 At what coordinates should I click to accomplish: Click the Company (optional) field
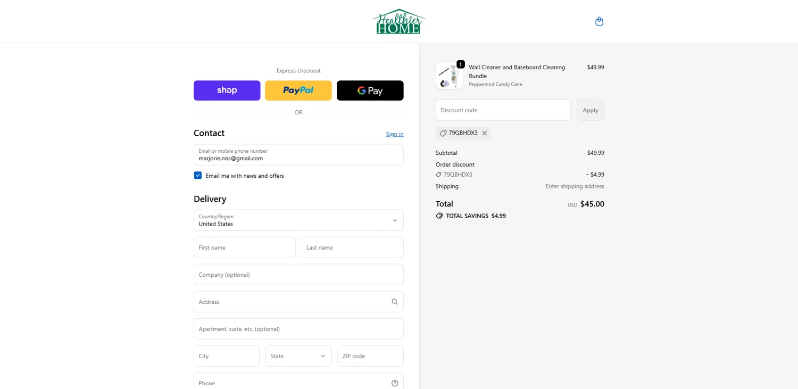pos(298,275)
